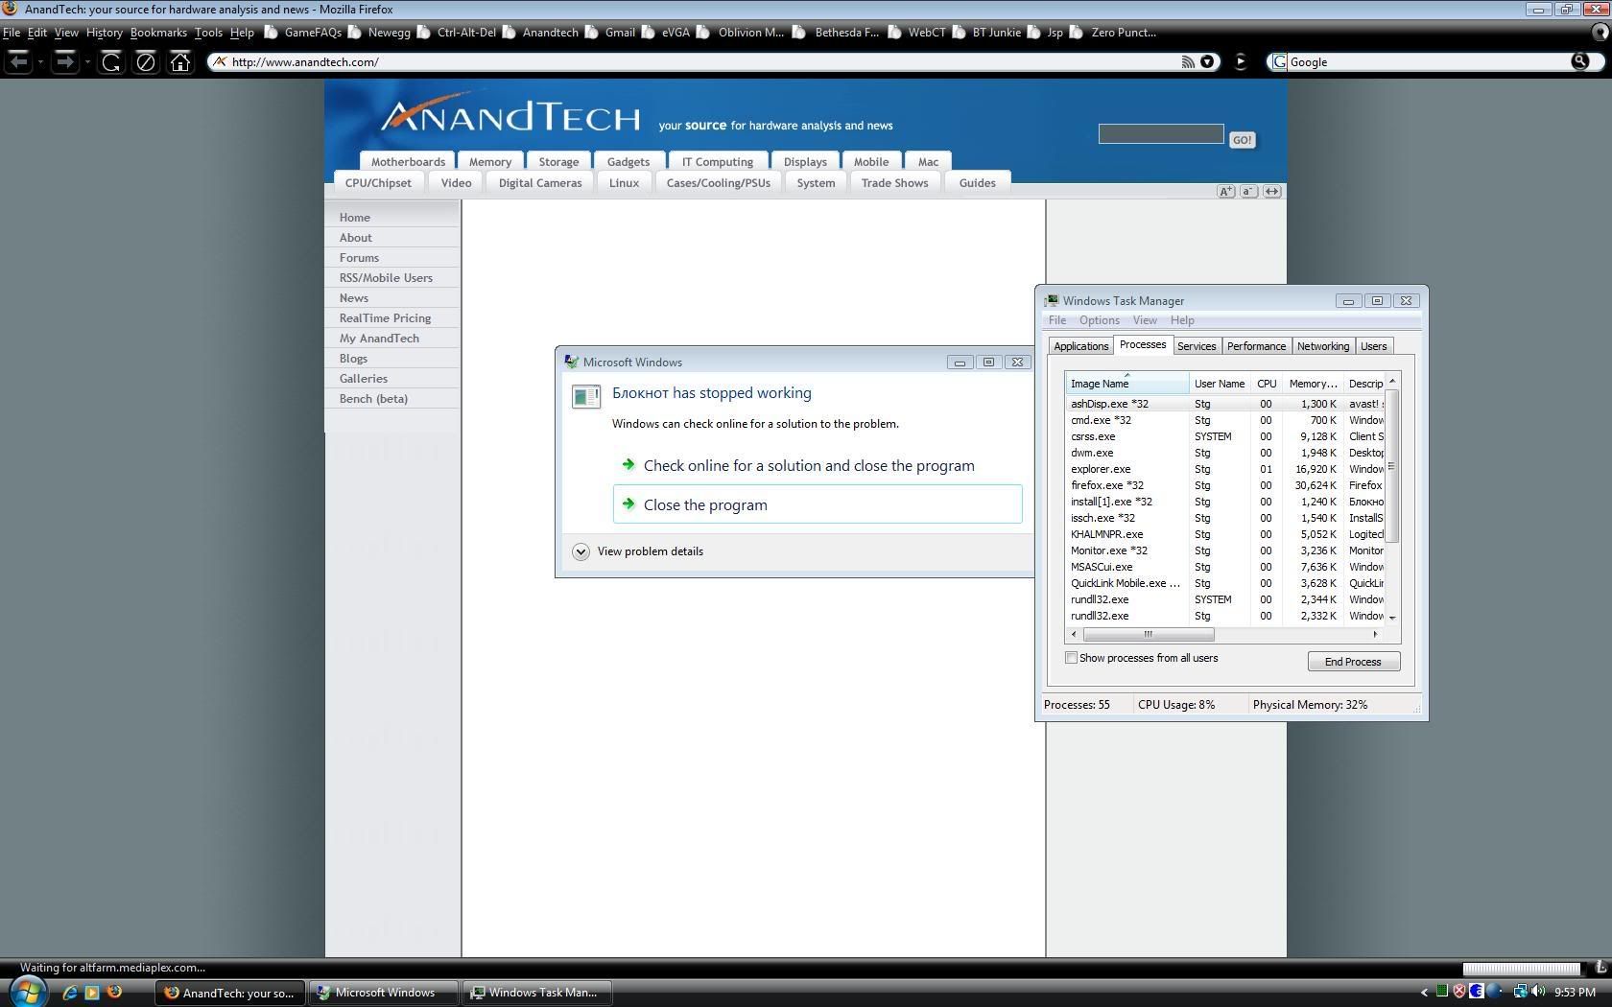
Task: Click the End Process button
Action: [x=1353, y=662]
